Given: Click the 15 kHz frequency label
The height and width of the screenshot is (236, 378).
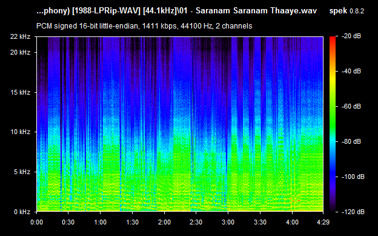Looking at the screenshot, I should pos(20,92).
